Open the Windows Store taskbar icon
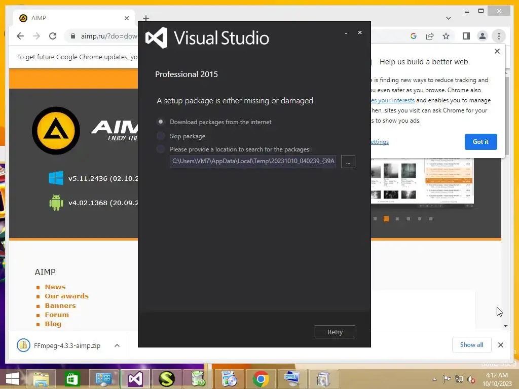The height and width of the screenshot is (389, 519). tap(72, 379)
